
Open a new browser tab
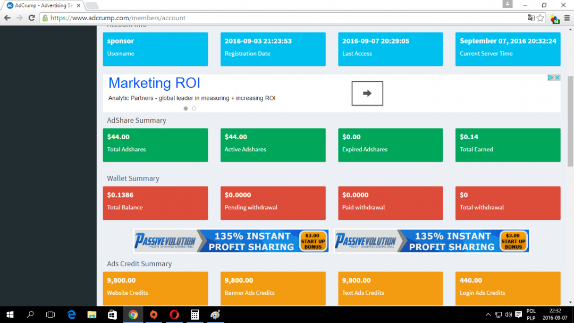pyautogui.click(x=91, y=6)
